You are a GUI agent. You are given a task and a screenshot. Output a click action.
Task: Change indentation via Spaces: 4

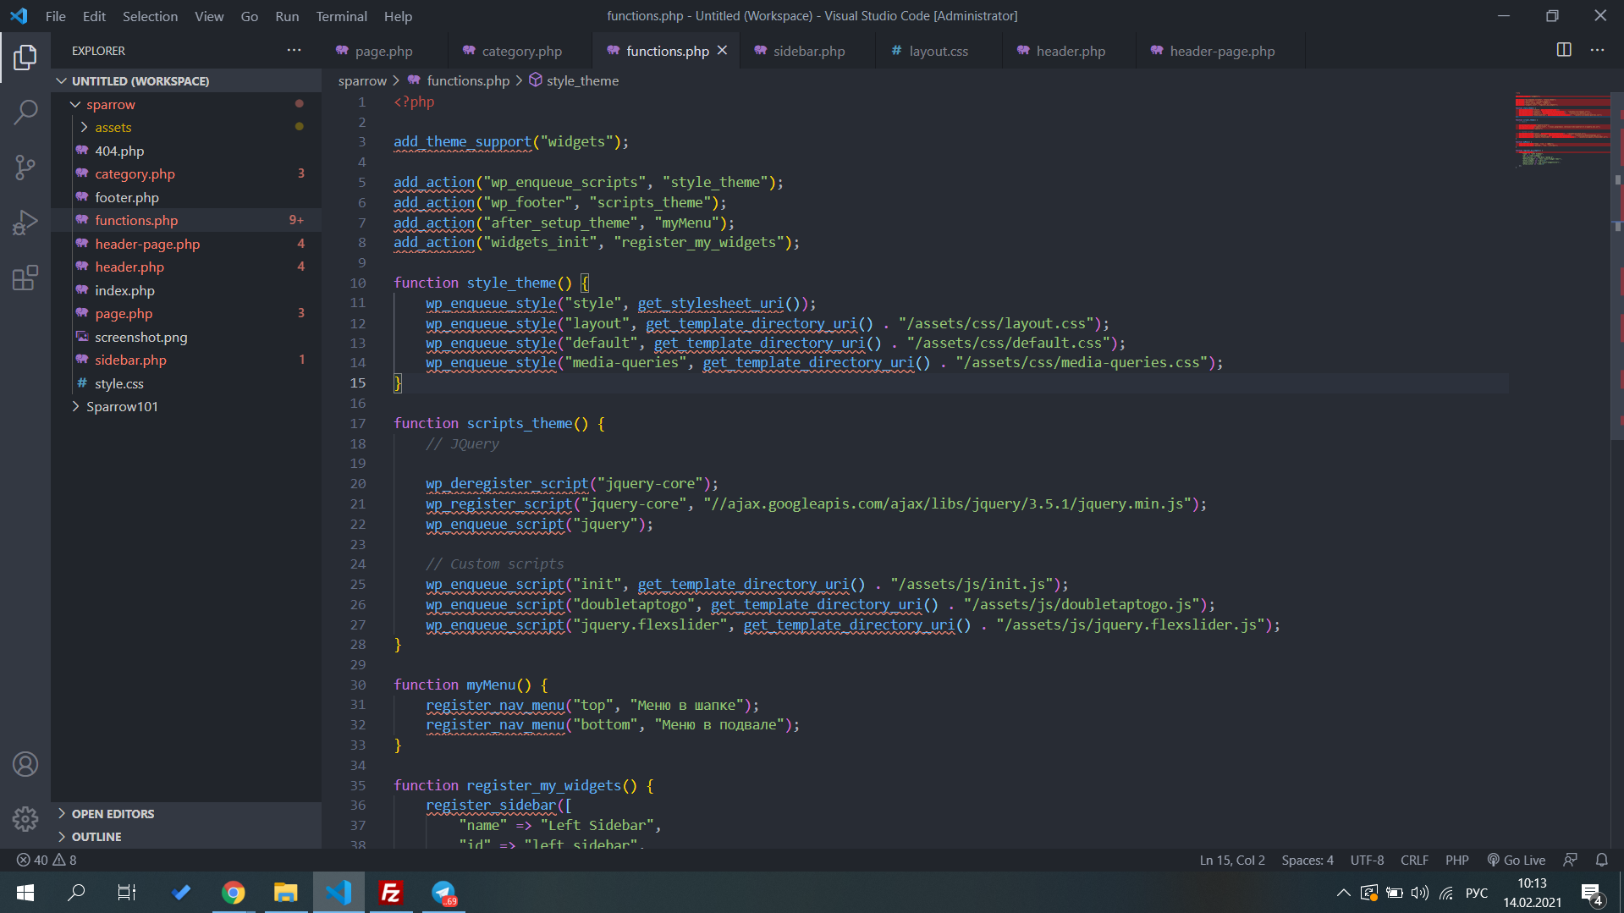pyautogui.click(x=1307, y=860)
